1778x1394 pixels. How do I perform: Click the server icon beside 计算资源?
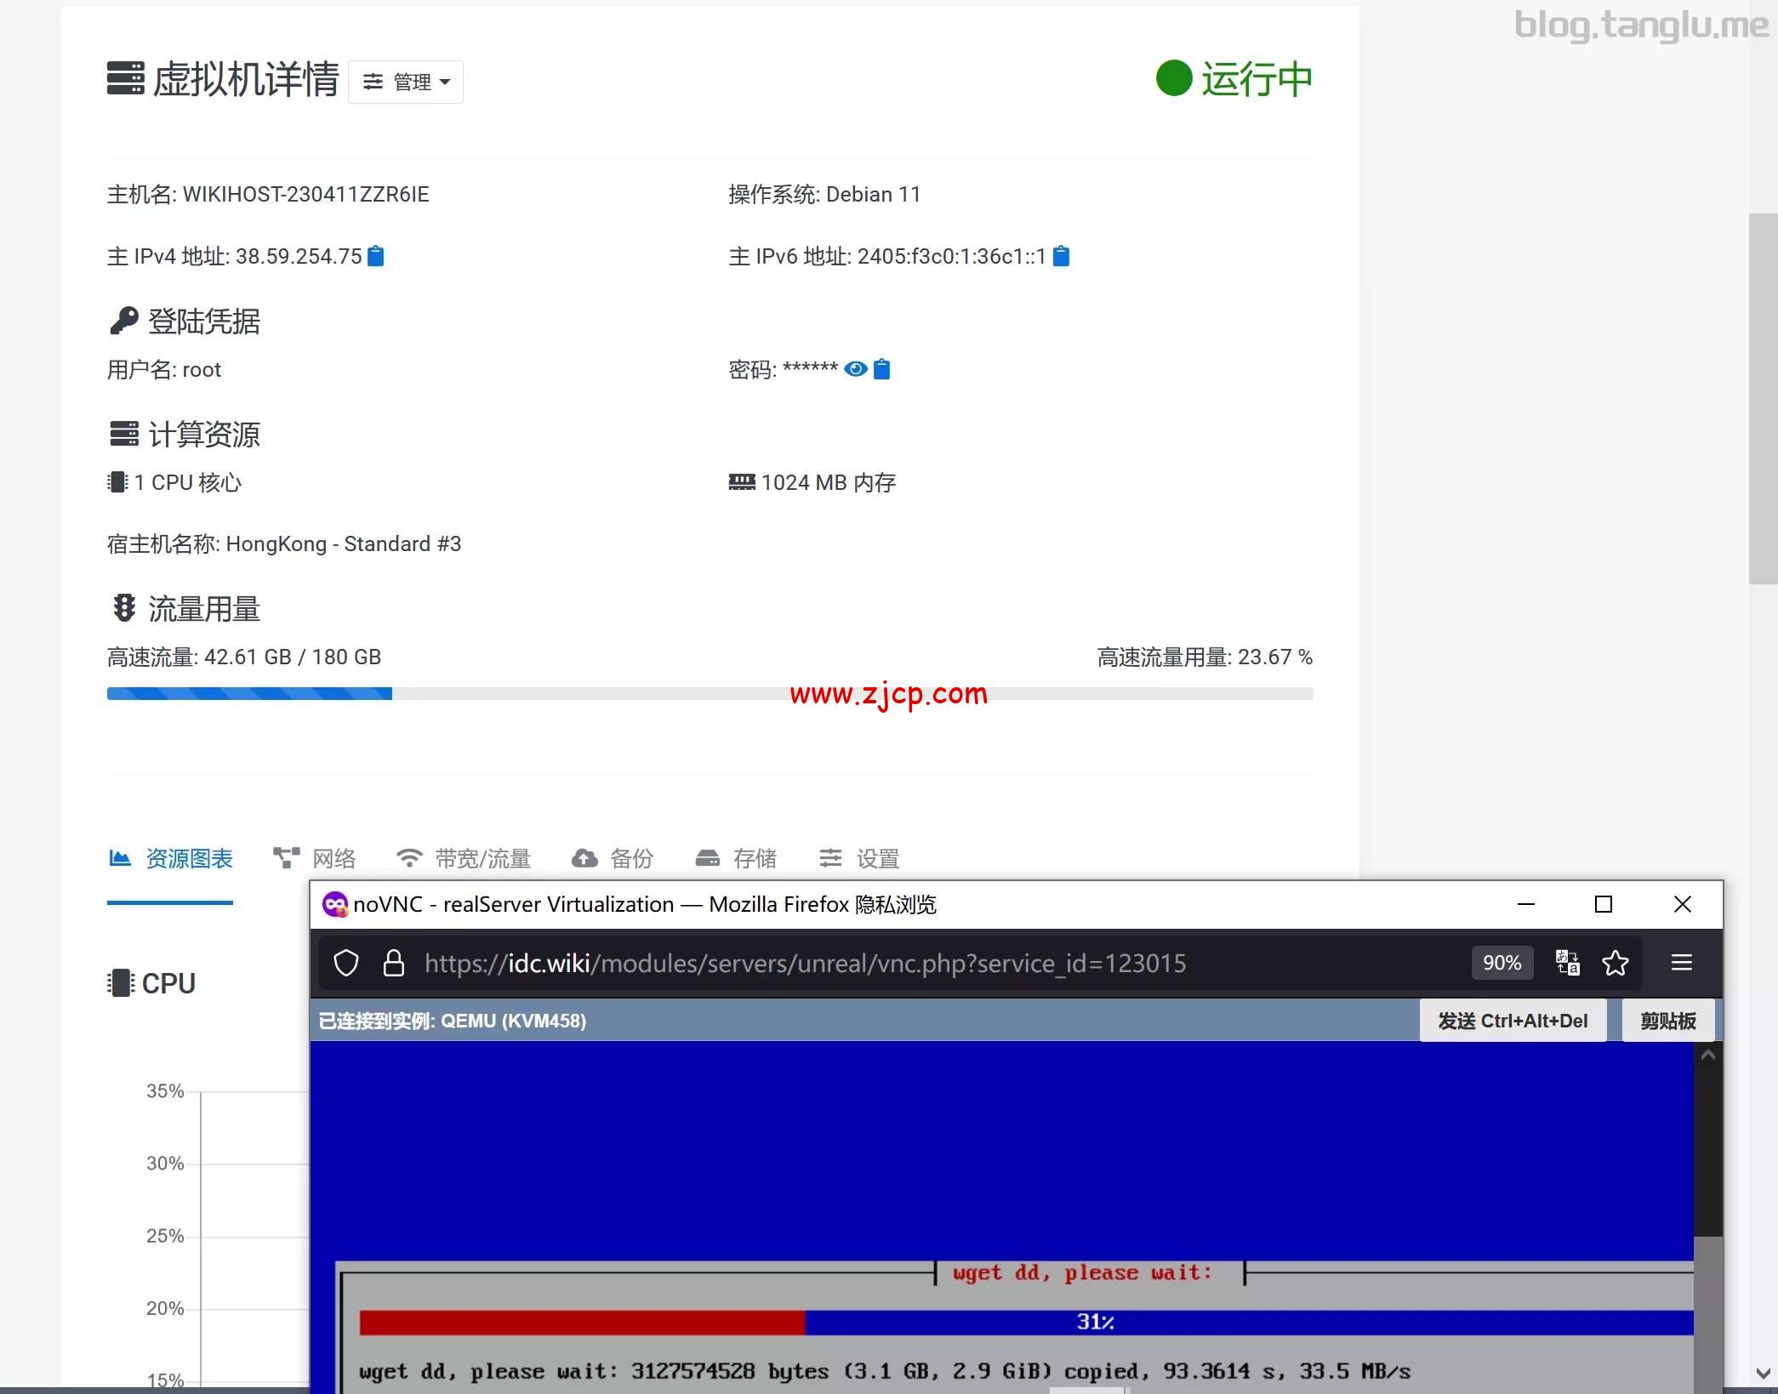(x=123, y=434)
